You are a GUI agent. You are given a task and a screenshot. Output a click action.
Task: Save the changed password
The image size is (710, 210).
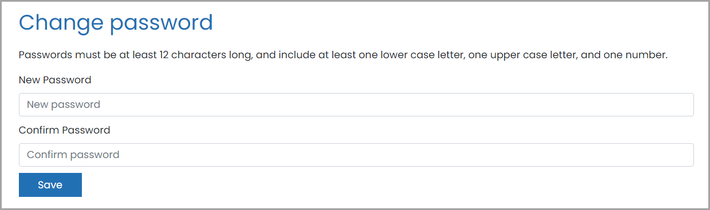coord(50,185)
